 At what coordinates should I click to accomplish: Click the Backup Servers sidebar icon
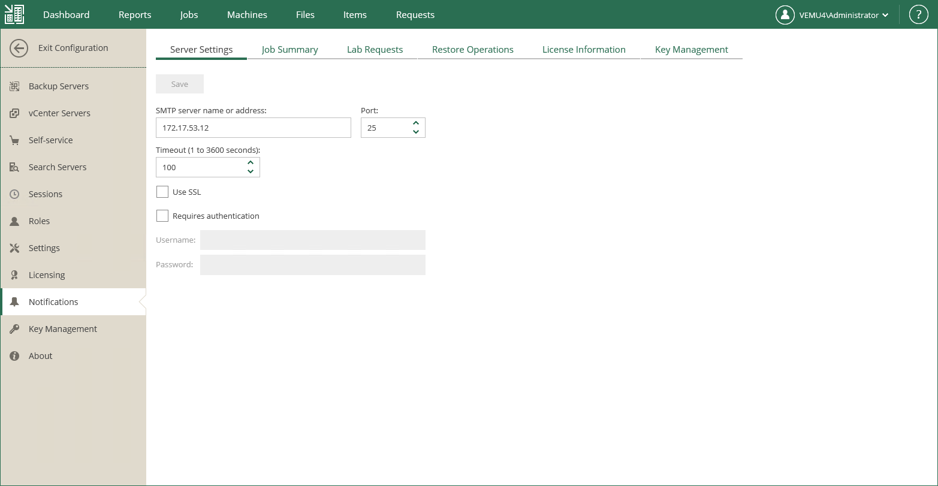pyautogui.click(x=14, y=86)
